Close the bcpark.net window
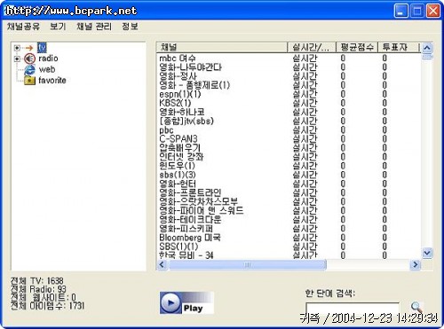This screenshot has width=444, height=329. (x=433, y=11)
